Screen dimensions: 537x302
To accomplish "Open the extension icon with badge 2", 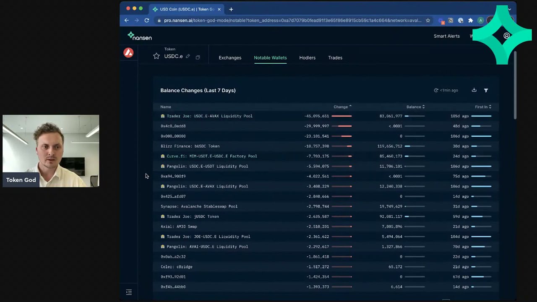I will click(441, 21).
